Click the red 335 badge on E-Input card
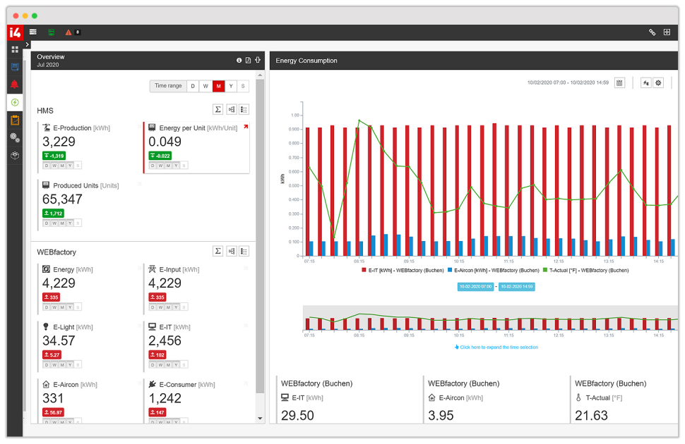The image size is (685, 444). point(157,297)
